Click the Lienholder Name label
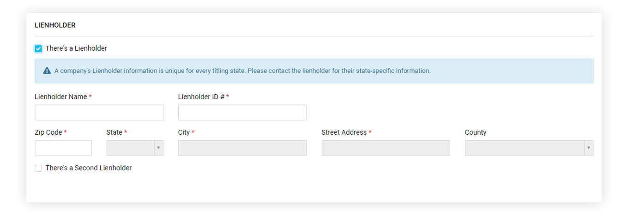Image resolution: width=628 pixels, height=216 pixels. [61, 97]
